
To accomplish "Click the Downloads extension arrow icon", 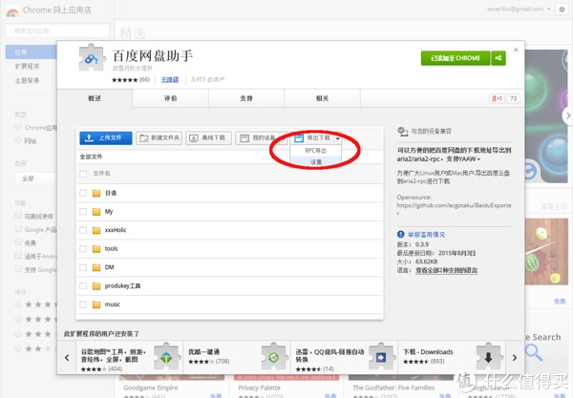I will point(489,356).
